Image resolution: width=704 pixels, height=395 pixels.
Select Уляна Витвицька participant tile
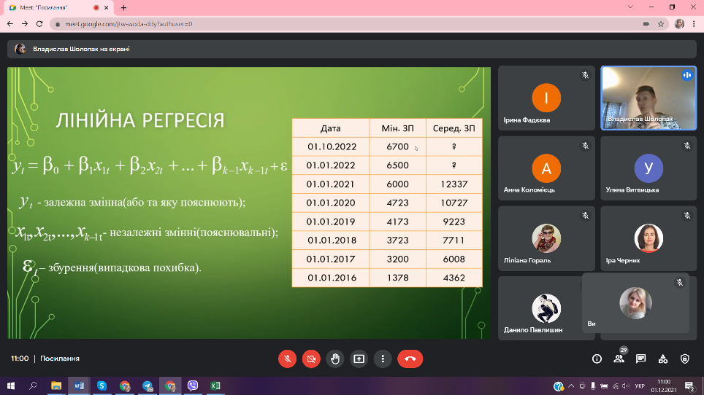click(648, 168)
